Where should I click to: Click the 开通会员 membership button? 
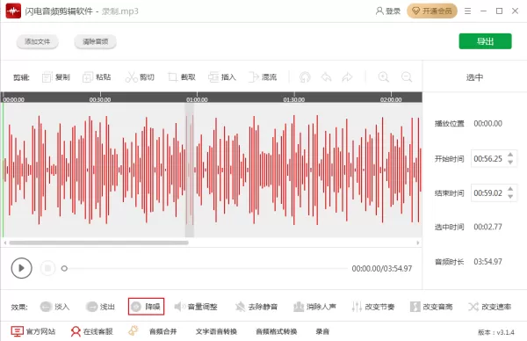tap(432, 11)
